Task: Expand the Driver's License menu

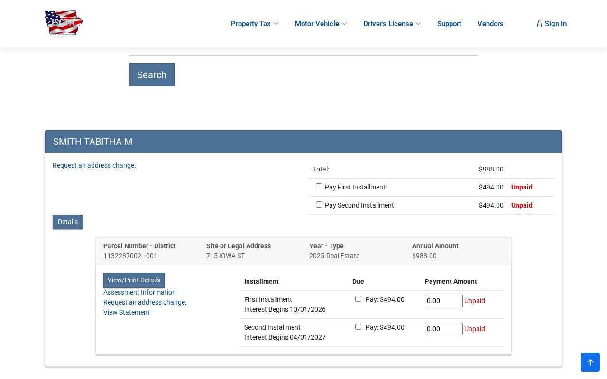Action: click(392, 24)
